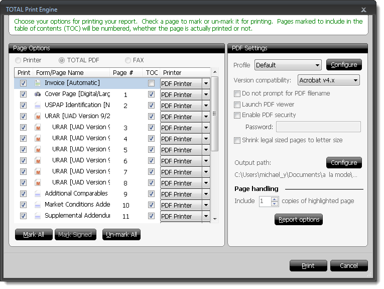This screenshot has width=384, height=289.
Task: Expand the Version compatibility dropdown
Action: click(x=328, y=80)
